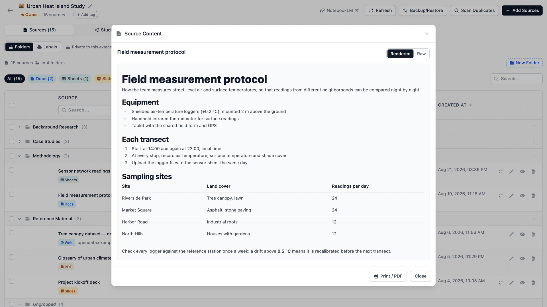Open the Background Research folder options menu

(x=534, y=127)
